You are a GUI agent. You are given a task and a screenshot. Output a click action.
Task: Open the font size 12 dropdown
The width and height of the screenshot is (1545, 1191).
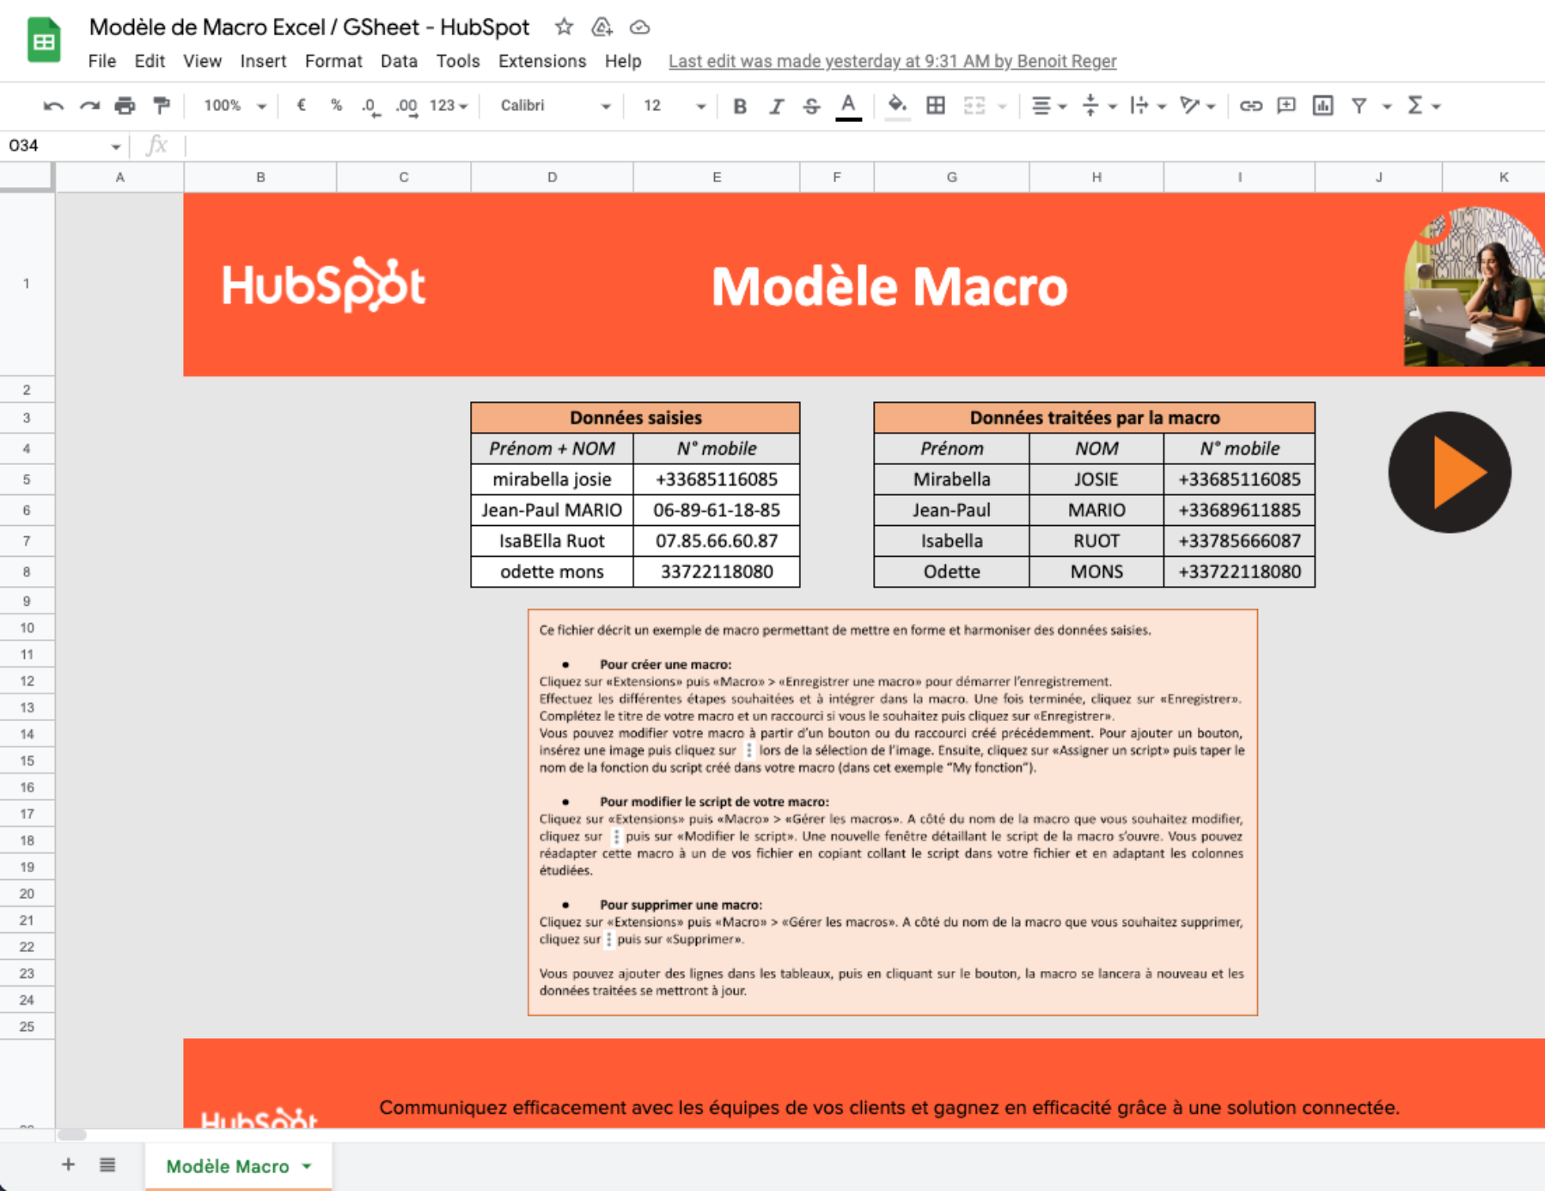click(x=674, y=106)
